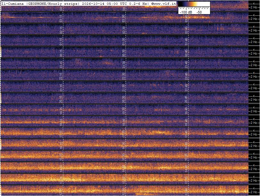Pick the 23:45 time label
The height and width of the screenshot is (196, 260).
coord(186,64)
